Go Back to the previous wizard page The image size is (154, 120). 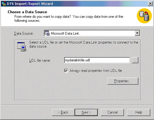coord(63,112)
